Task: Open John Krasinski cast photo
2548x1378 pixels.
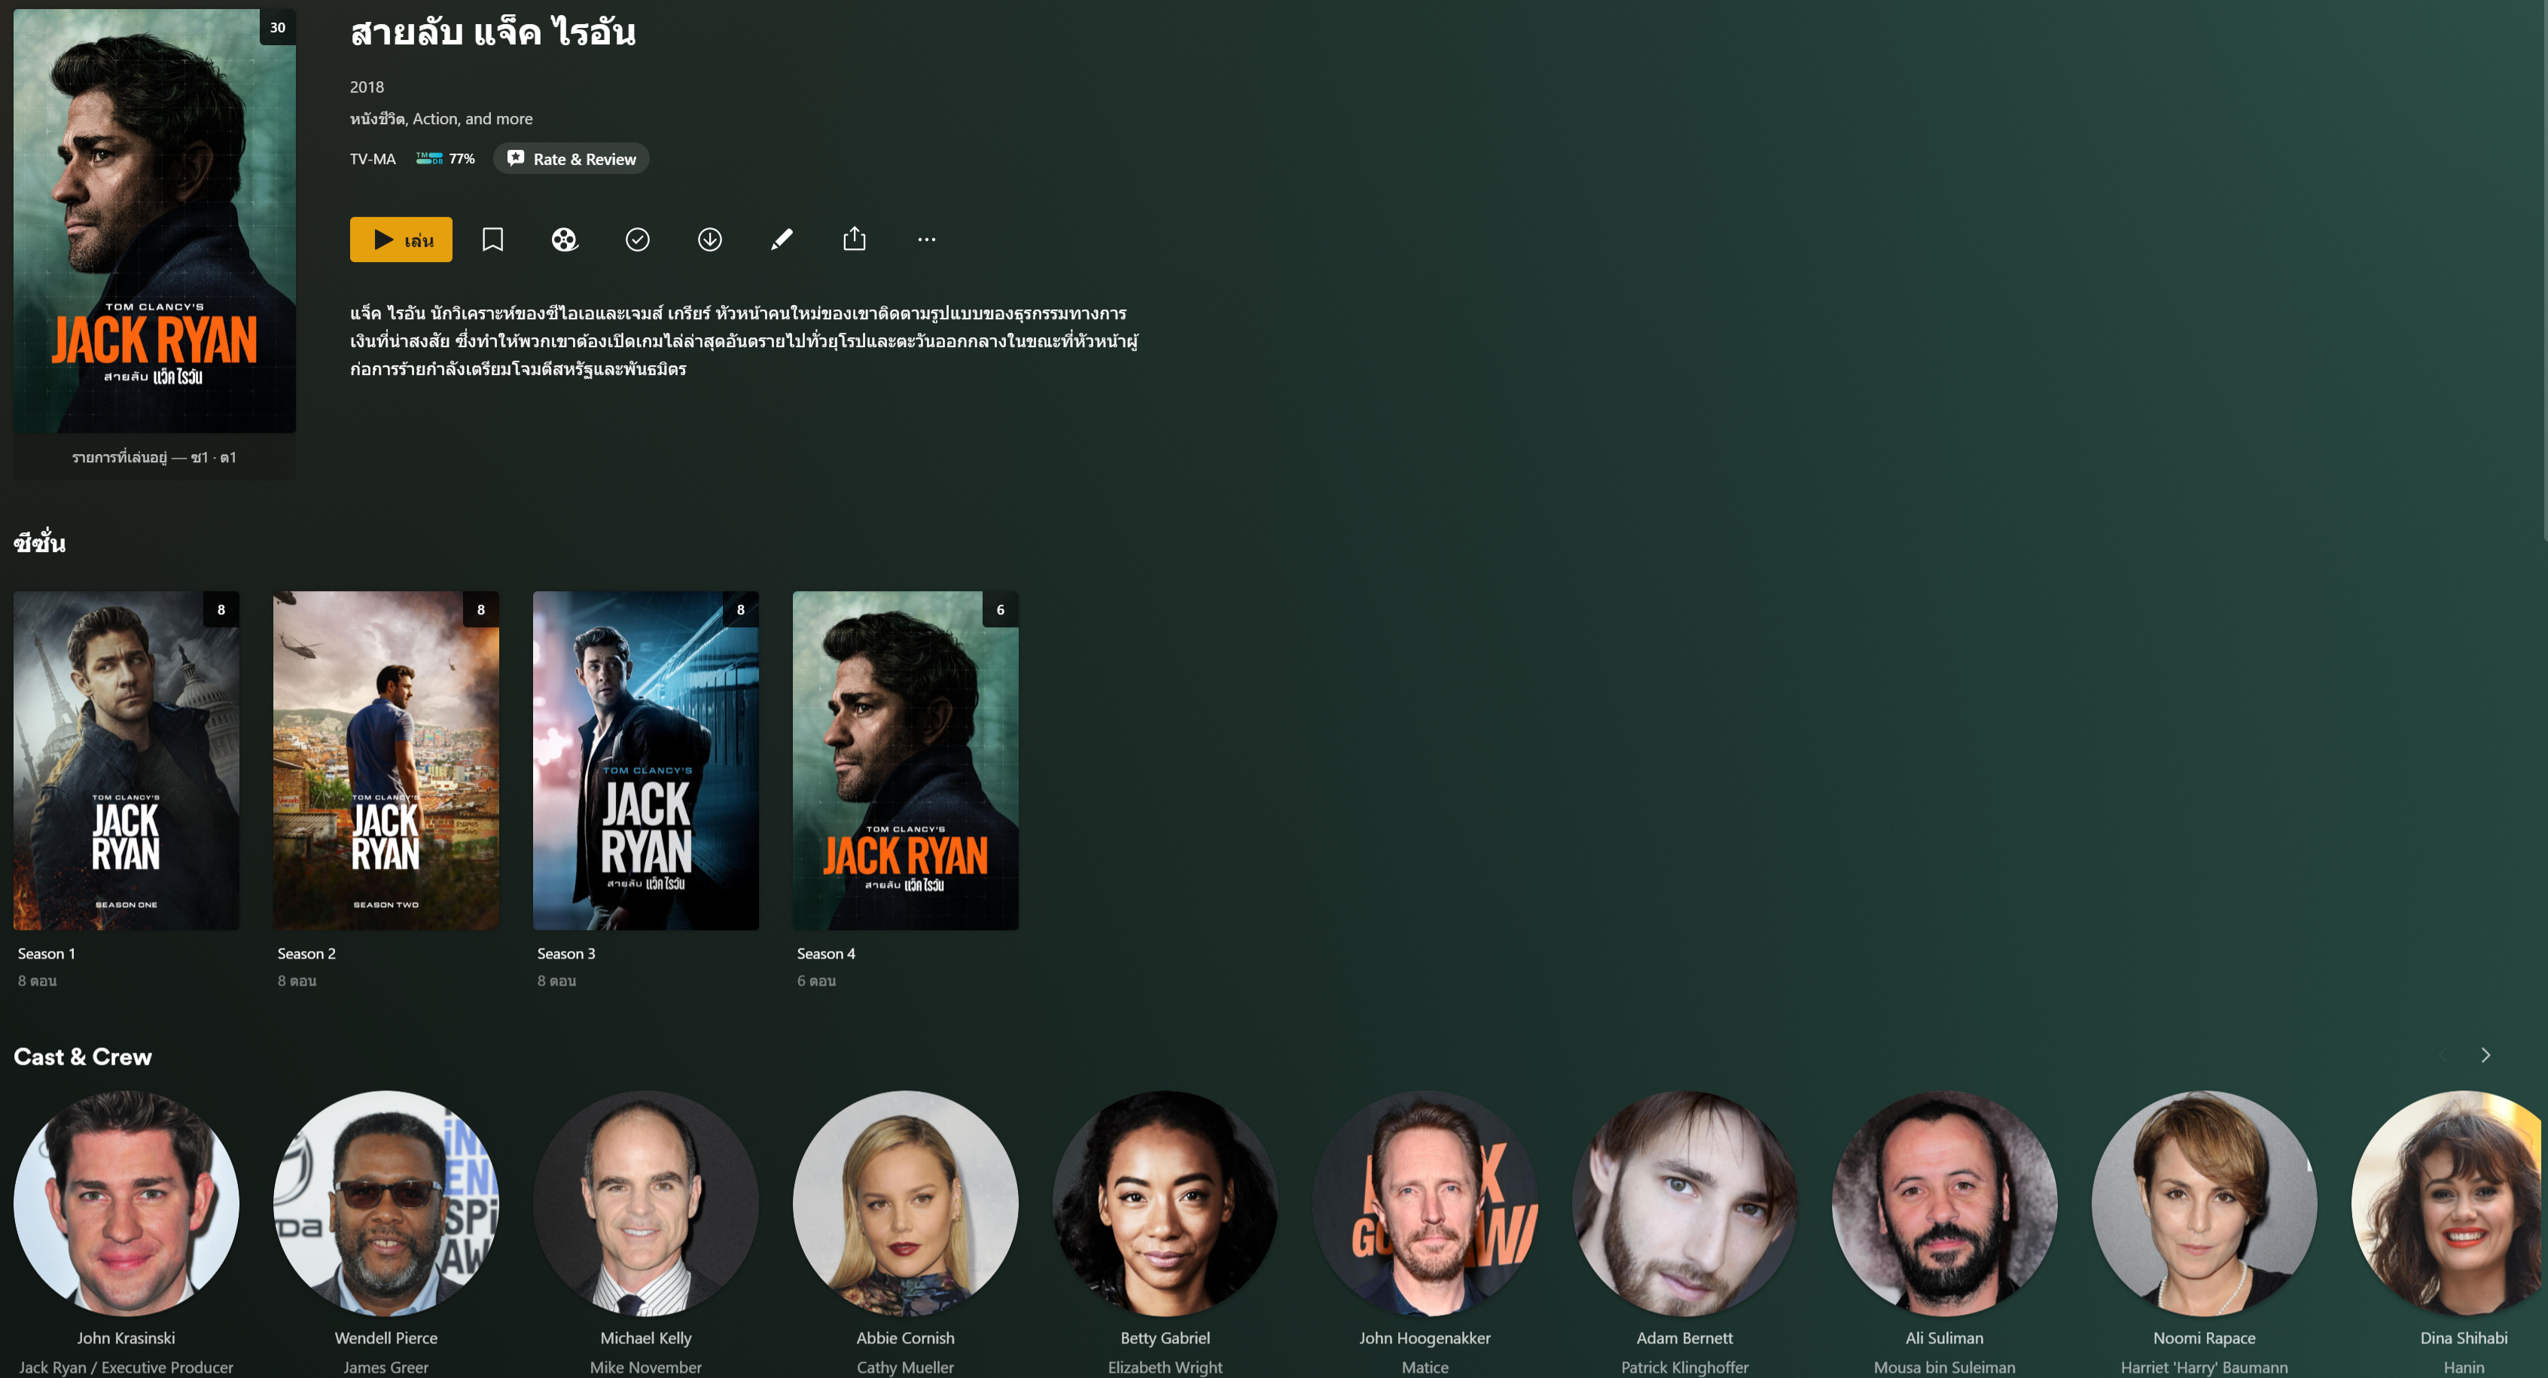Action: tap(126, 1203)
